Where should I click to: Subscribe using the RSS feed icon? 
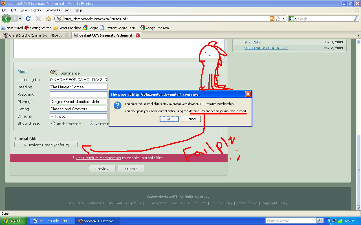pos(272,19)
